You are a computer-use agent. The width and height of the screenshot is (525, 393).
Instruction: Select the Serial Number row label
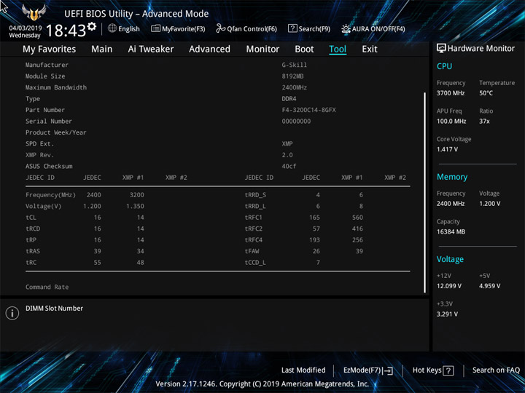point(49,122)
